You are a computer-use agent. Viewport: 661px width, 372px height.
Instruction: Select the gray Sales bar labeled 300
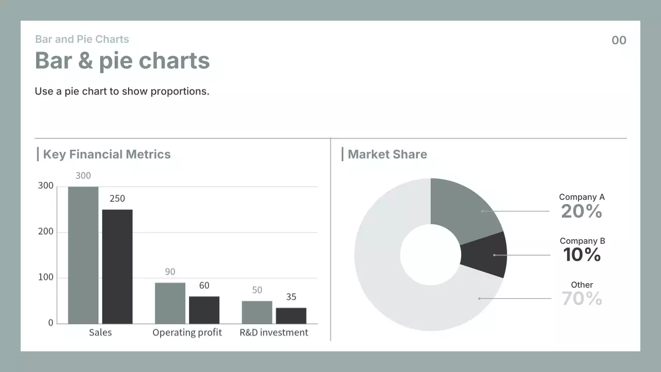pos(83,255)
